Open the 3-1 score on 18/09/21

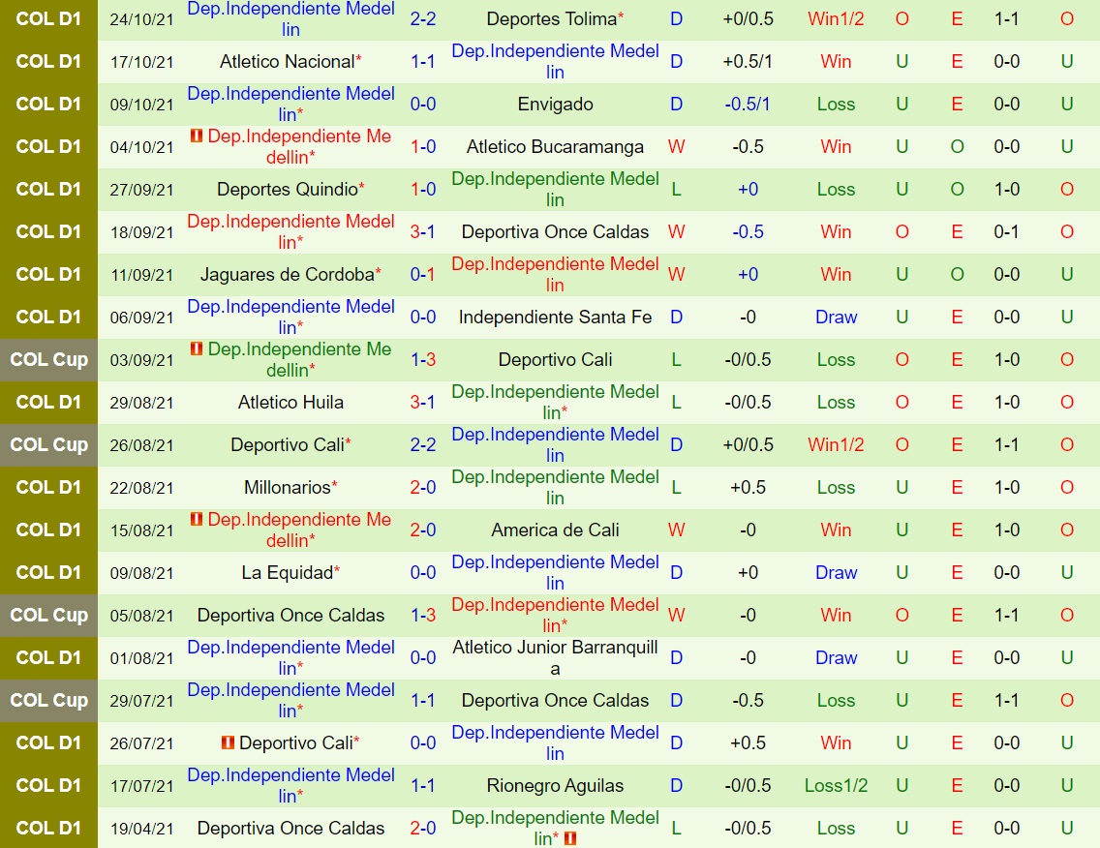[423, 232]
